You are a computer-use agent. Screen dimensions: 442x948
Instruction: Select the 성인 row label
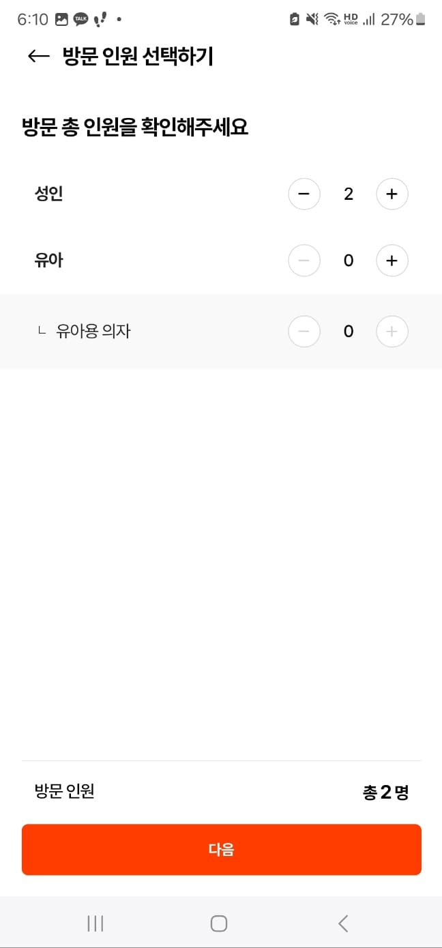click(48, 194)
